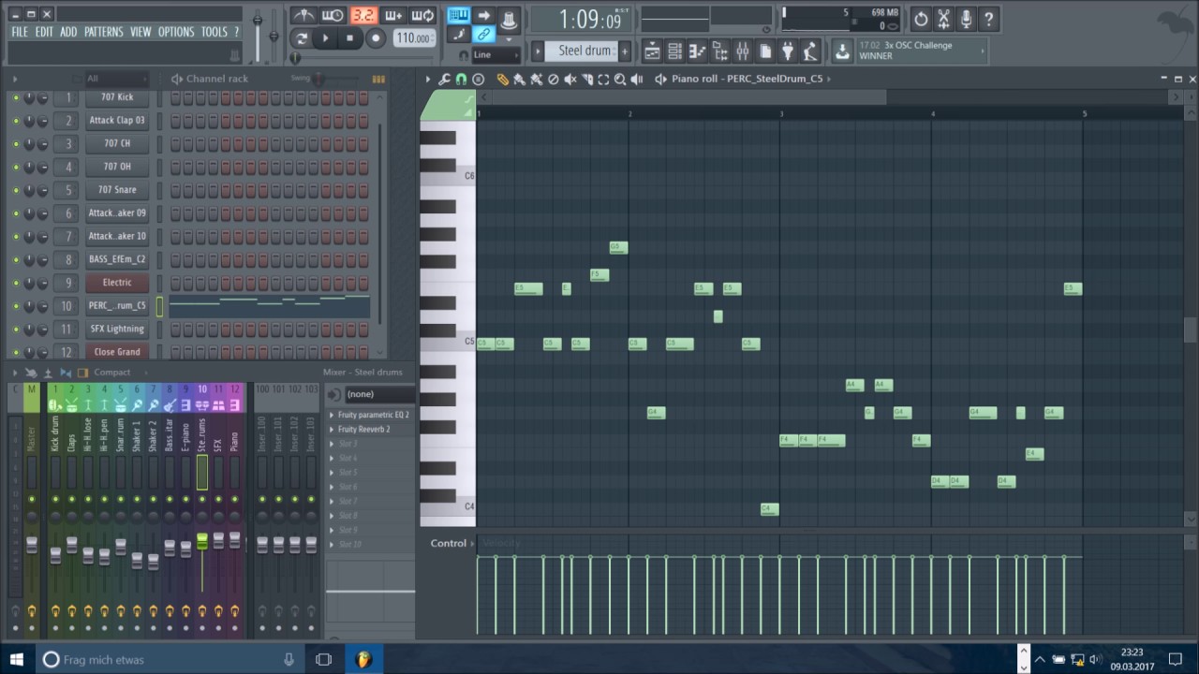Select the Master mixer track
Image resolution: width=1199 pixels, height=674 pixels.
pyautogui.click(x=32, y=440)
